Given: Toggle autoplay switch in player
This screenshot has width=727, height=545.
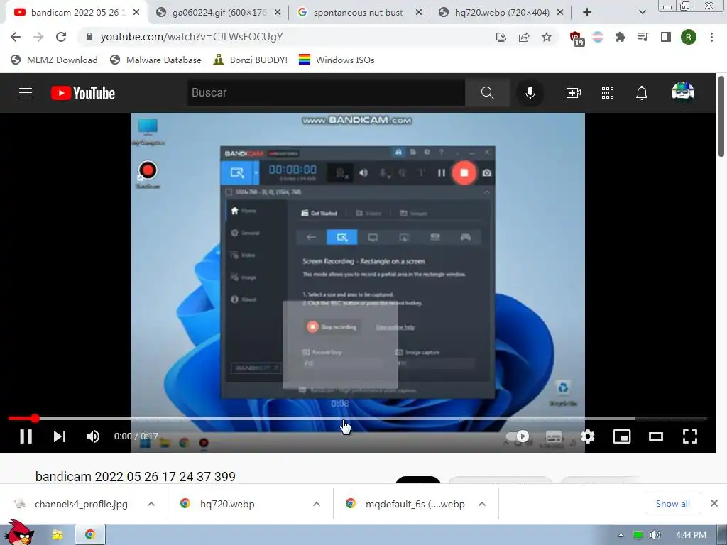Looking at the screenshot, I should [518, 436].
